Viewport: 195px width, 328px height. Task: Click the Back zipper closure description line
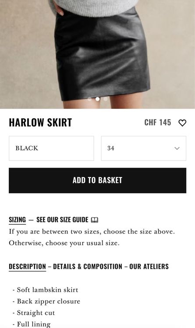[46, 301]
